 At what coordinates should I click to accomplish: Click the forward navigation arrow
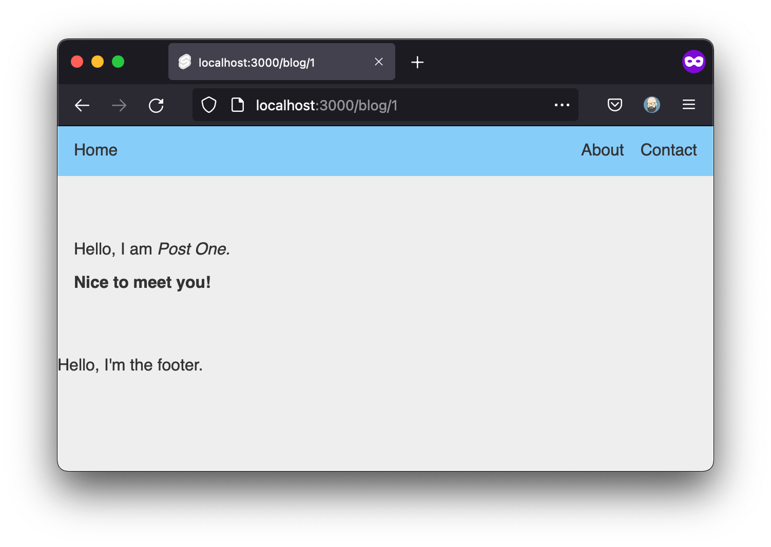[x=119, y=106]
